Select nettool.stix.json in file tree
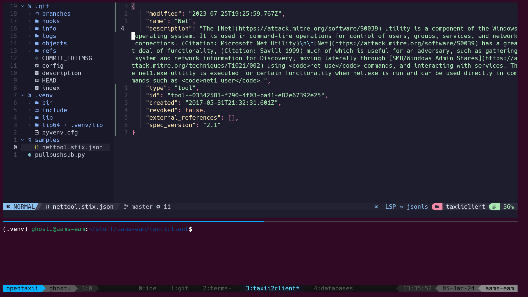Image resolution: width=528 pixels, height=297 pixels. tap(72, 147)
